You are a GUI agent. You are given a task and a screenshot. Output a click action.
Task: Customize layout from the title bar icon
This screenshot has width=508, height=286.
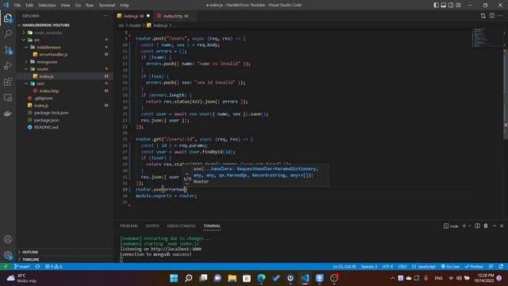pos(458,5)
